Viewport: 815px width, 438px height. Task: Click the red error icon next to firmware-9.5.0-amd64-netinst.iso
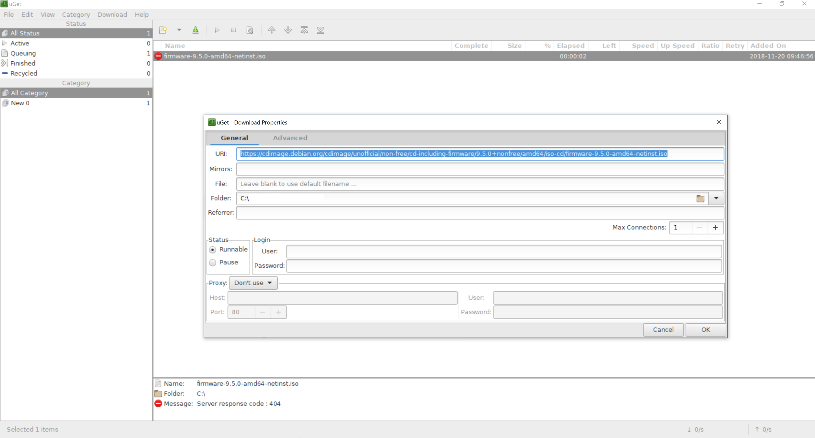point(158,56)
